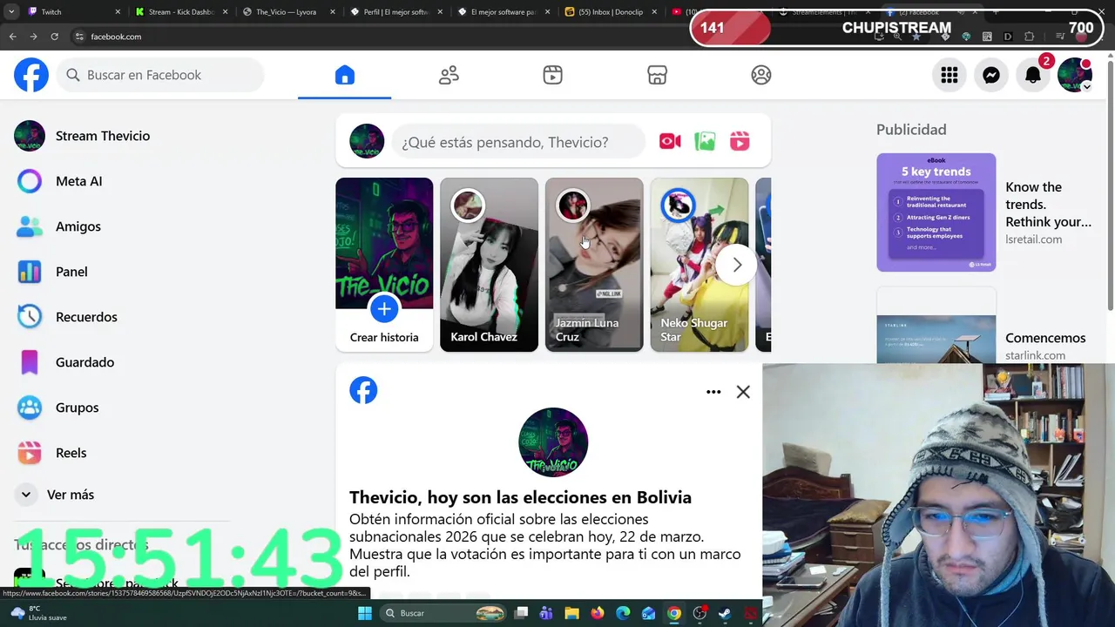Create a reel from composer icon
The image size is (1115, 627).
(740, 141)
